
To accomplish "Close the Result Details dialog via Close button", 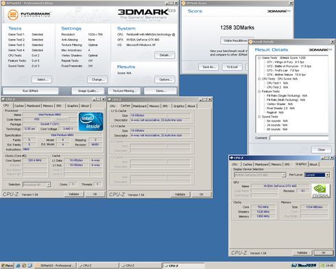I will [321, 150].
